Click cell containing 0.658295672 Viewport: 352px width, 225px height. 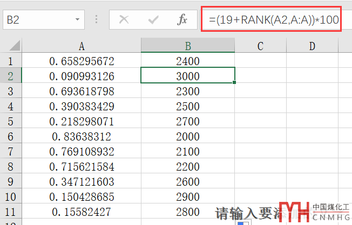click(82, 60)
